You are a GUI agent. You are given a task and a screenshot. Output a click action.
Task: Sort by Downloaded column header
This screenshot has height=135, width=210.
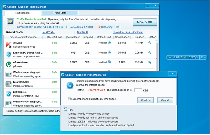point(122,37)
